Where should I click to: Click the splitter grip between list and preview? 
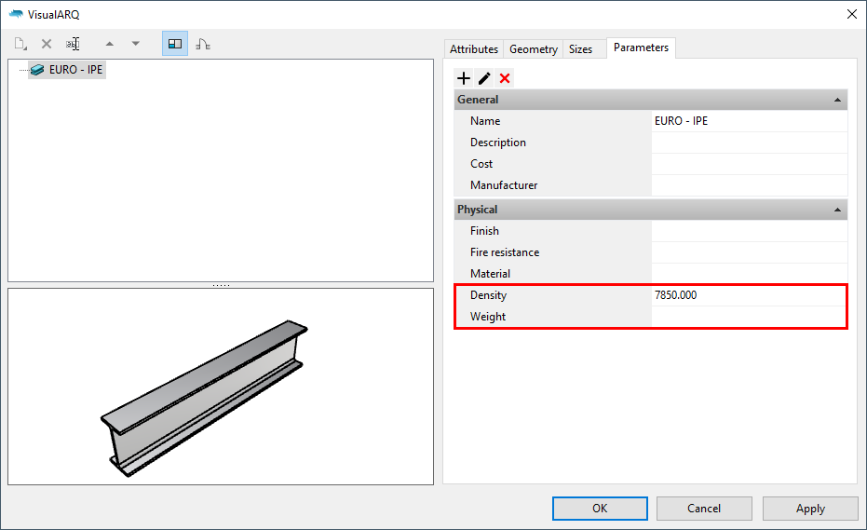pyautogui.click(x=221, y=285)
